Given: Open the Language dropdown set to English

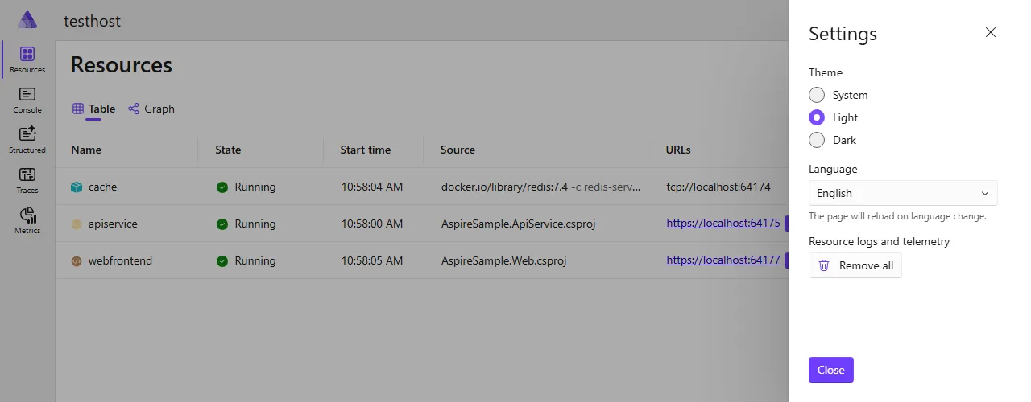Looking at the screenshot, I should pos(903,193).
